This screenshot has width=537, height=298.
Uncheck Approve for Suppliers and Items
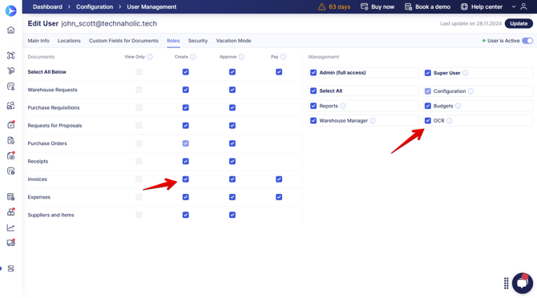(x=232, y=215)
